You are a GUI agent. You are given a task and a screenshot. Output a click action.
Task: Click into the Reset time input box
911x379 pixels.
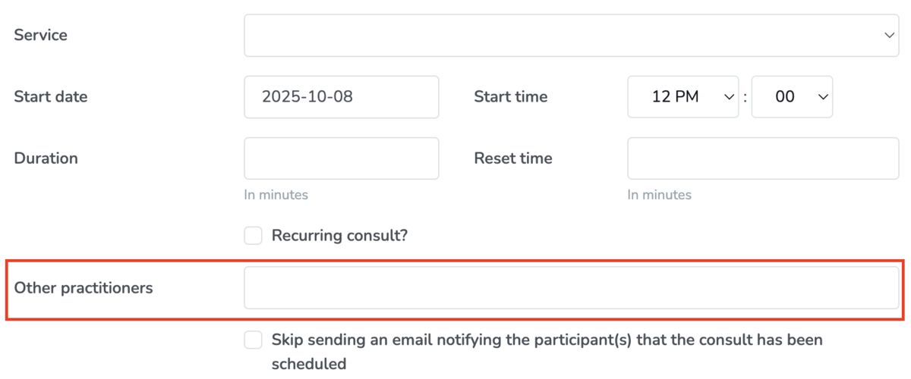[x=762, y=158]
